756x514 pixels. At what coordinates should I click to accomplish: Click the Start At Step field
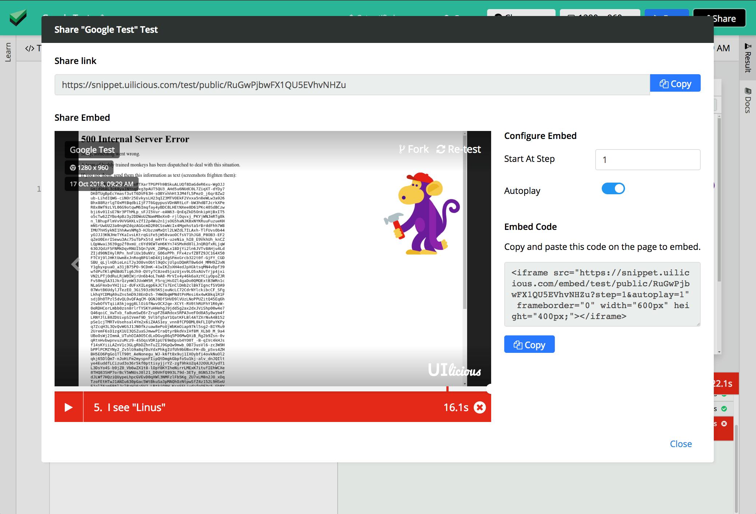click(x=648, y=160)
